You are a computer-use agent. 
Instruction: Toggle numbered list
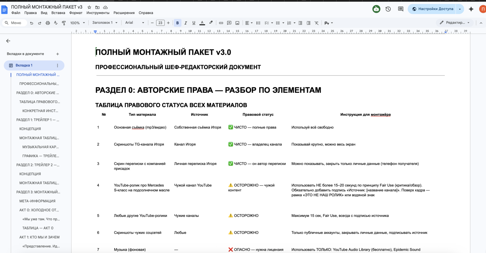coord(289,23)
